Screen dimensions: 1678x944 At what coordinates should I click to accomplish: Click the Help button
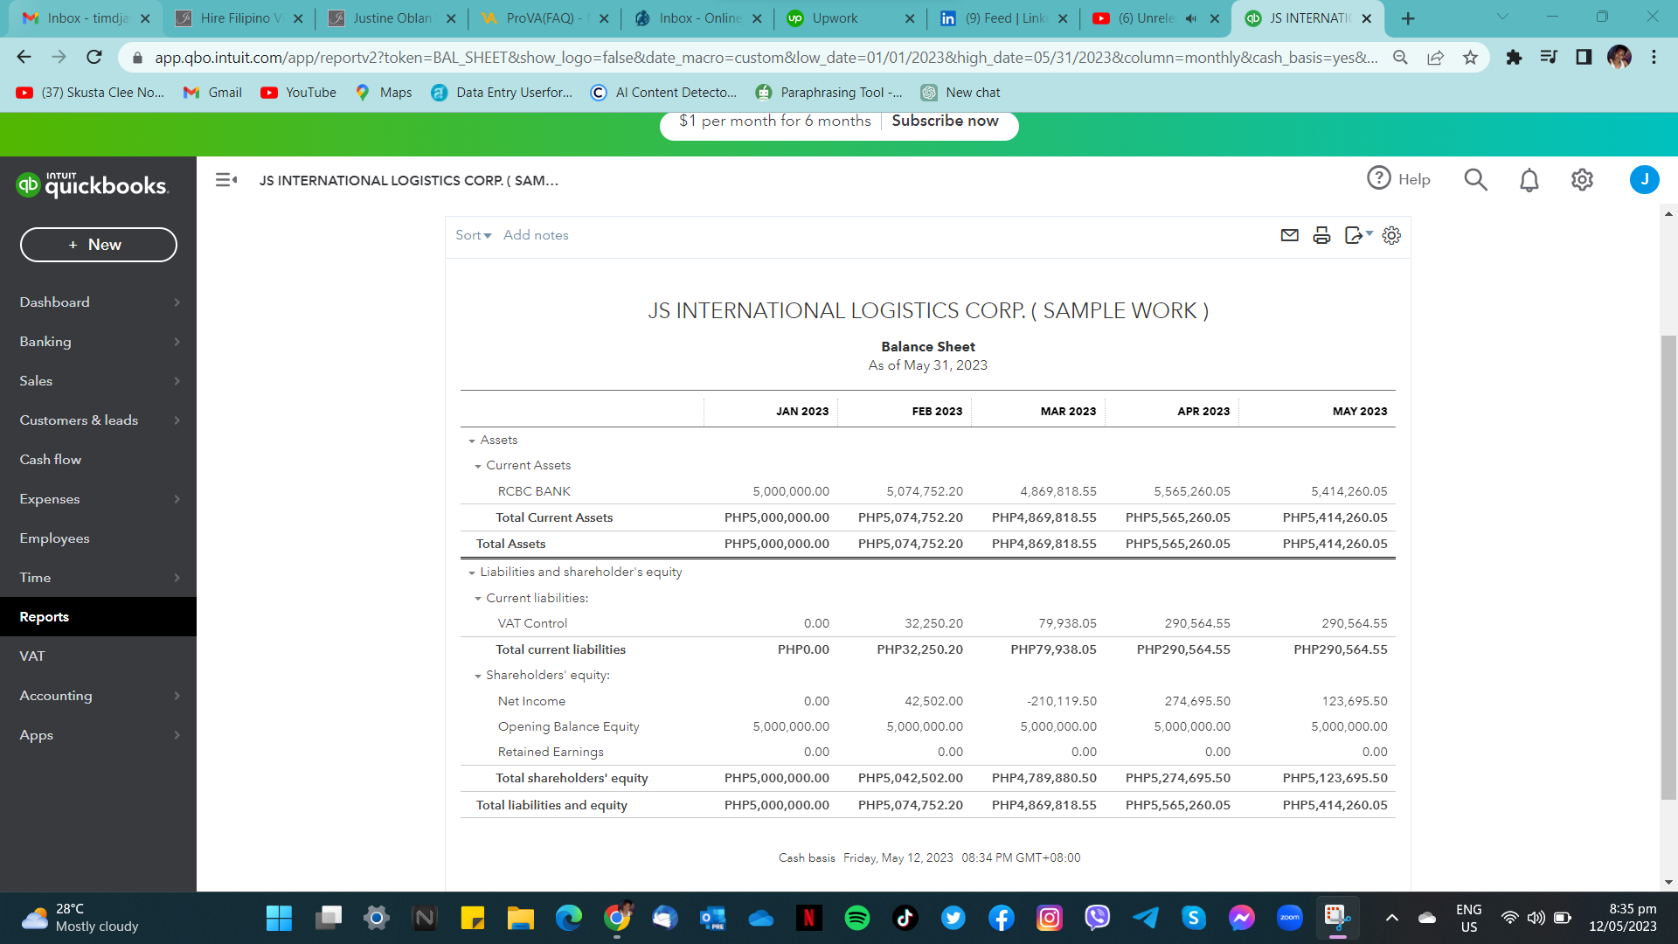pos(1398,179)
